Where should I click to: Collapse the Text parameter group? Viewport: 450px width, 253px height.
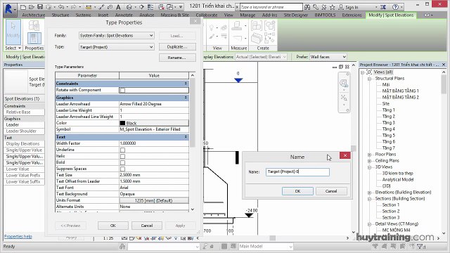tap(186, 137)
